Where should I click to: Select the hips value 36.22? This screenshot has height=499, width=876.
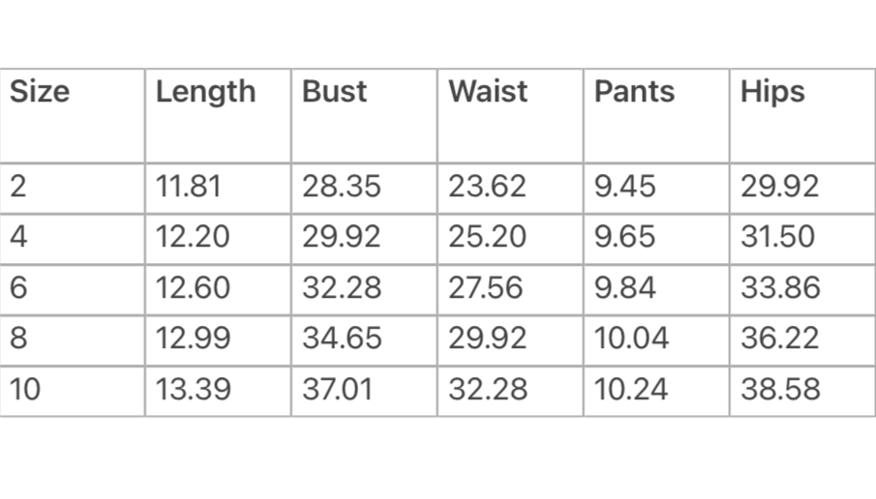click(780, 338)
